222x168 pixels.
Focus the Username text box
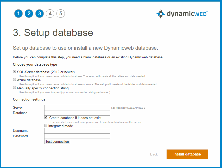point(77,131)
